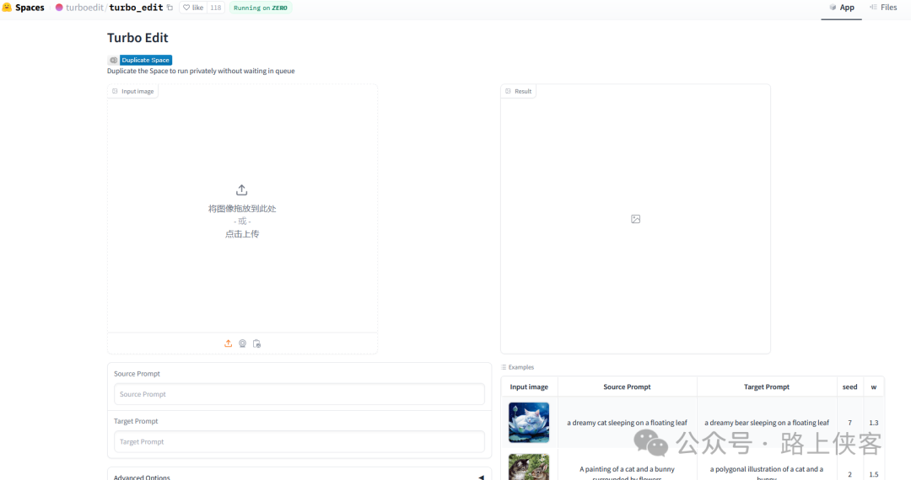Image resolution: width=911 pixels, height=480 pixels.
Task: Focus the Target Prompt input field
Action: tap(299, 442)
